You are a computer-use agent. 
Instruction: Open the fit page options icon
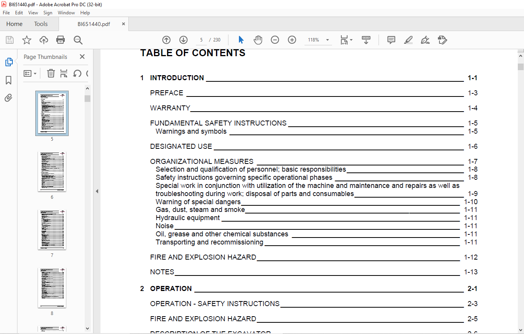346,40
